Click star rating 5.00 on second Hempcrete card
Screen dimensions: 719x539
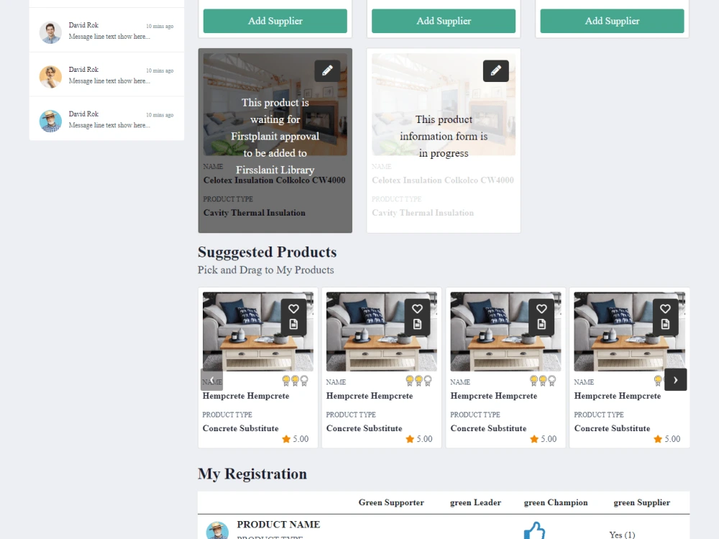(x=419, y=439)
